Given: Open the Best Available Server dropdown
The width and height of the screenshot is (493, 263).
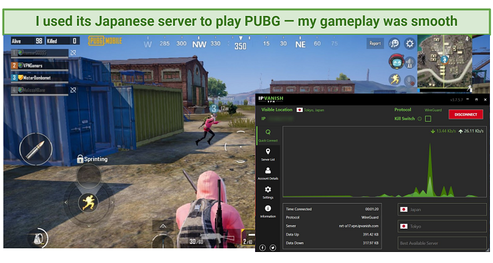Looking at the screenshot, I should point(442,243).
